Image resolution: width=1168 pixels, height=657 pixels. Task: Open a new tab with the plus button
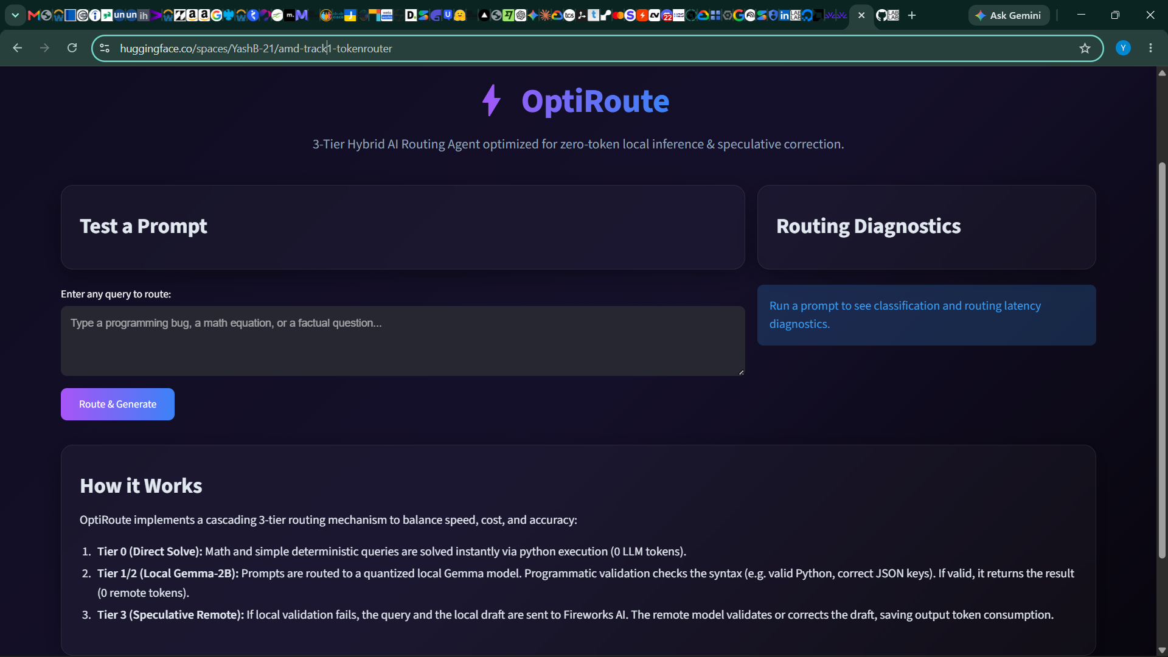coord(912,15)
